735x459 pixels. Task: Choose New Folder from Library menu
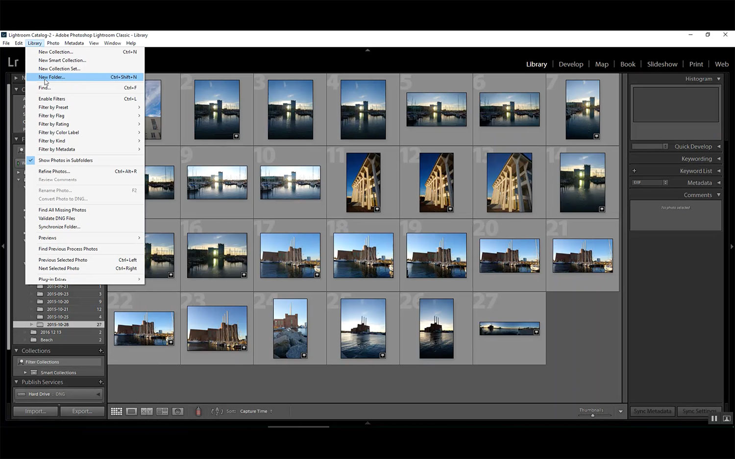pyautogui.click(x=51, y=77)
